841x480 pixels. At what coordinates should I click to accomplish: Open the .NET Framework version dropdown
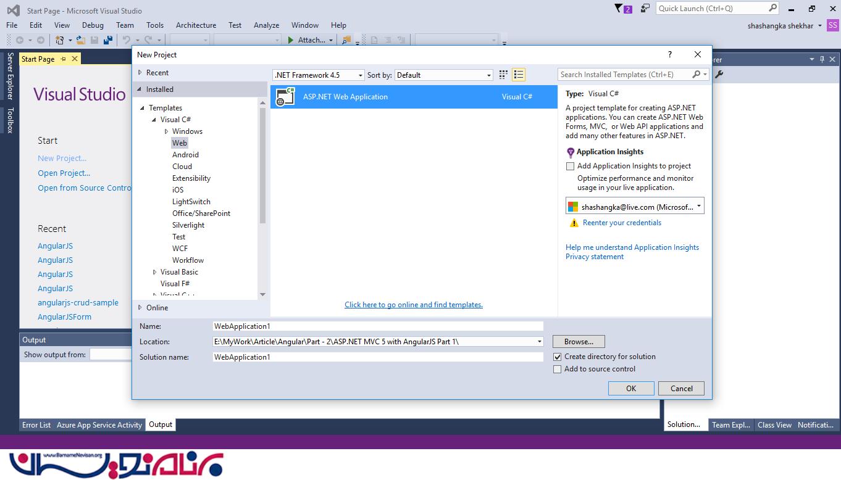click(x=319, y=75)
